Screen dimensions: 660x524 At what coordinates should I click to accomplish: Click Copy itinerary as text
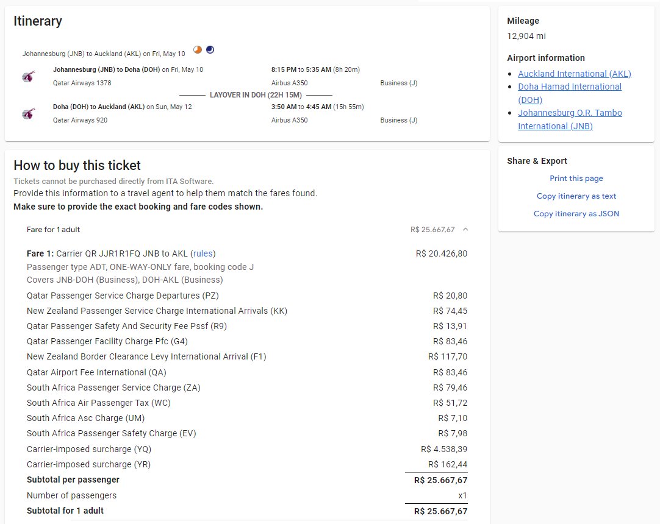[576, 196]
